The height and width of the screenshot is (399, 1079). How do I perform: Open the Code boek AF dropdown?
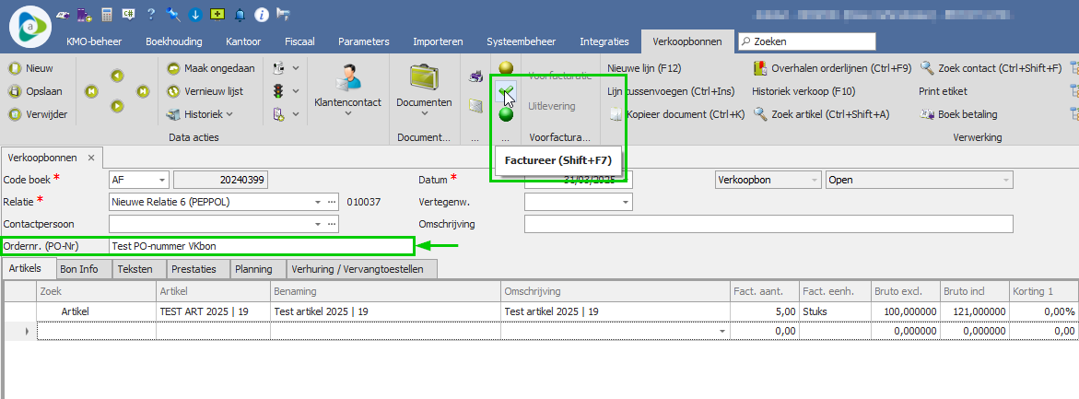click(162, 180)
